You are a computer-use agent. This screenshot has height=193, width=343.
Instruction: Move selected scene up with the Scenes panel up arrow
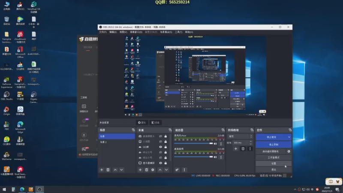[115, 170]
